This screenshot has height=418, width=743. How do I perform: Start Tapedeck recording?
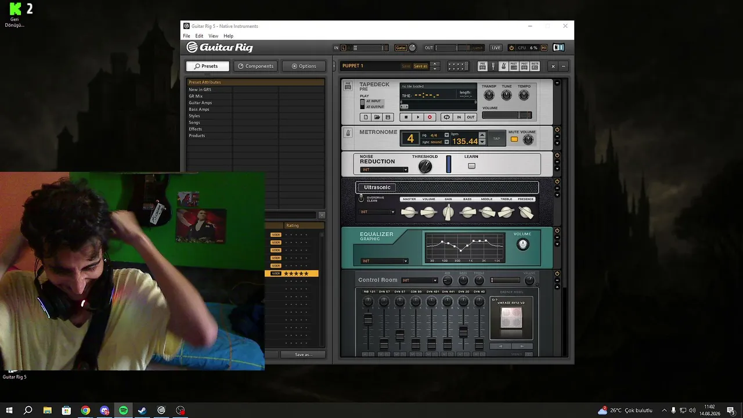(430, 117)
